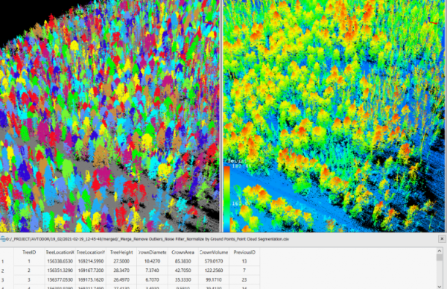Screen dimensions: 447x289
Task: Click the table scrollbar thumb
Action: point(440,258)
